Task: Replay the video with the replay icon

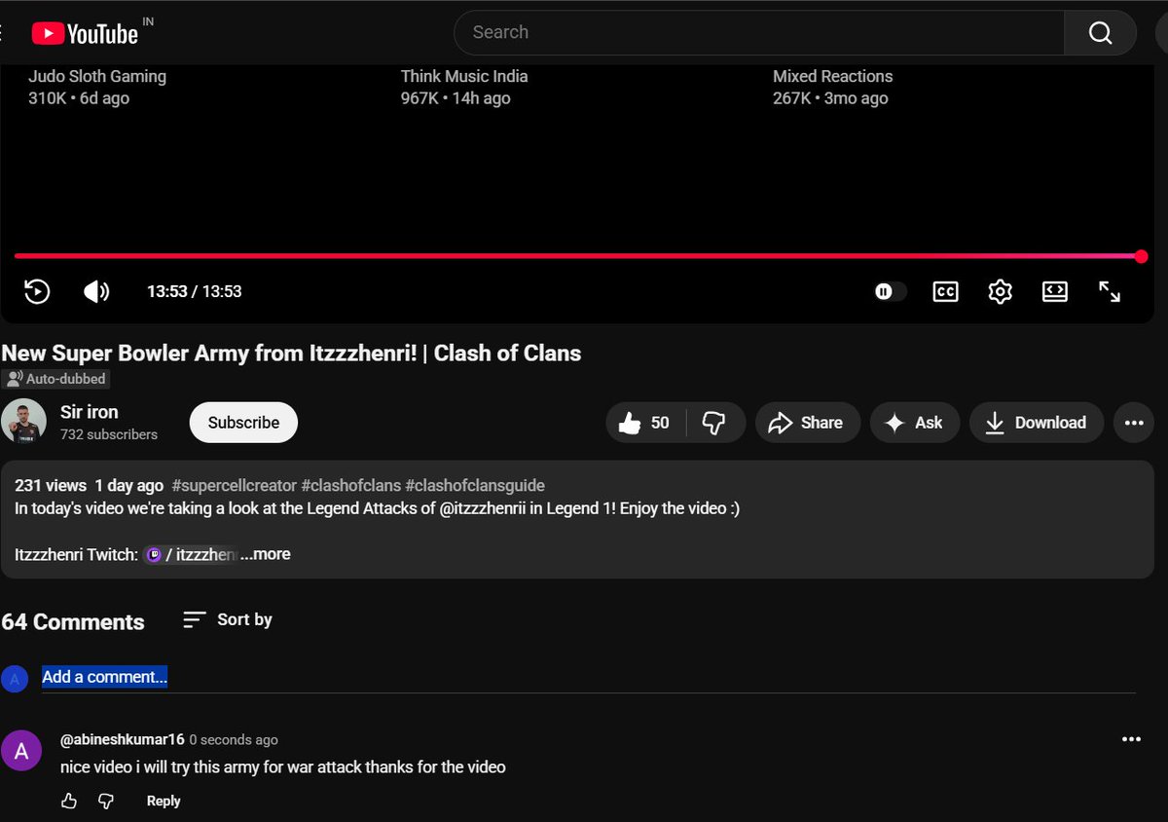Action: [37, 291]
